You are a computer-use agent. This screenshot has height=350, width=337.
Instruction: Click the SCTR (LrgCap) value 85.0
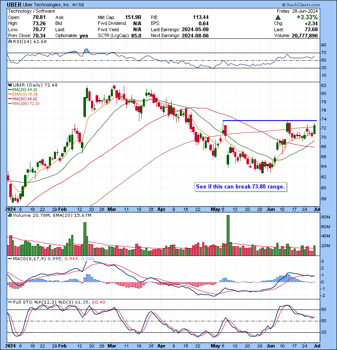tap(136, 35)
